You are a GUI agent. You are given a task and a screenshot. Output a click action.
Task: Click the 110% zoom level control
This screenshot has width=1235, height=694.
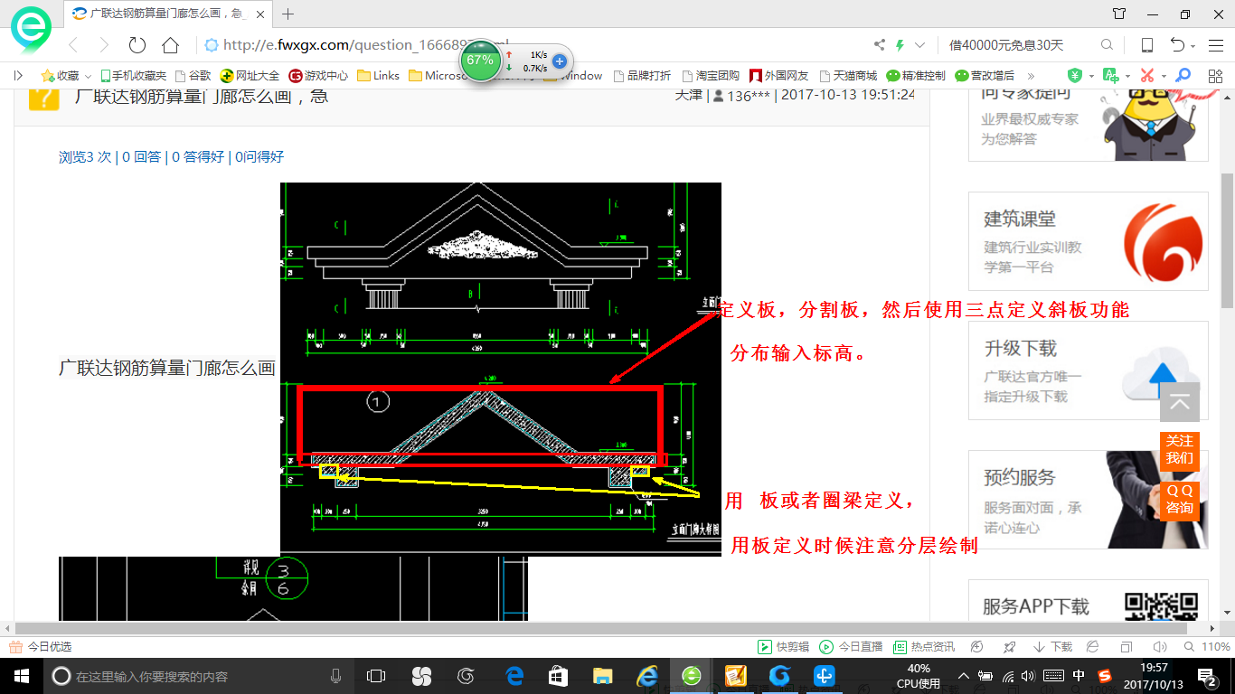[1208, 647]
